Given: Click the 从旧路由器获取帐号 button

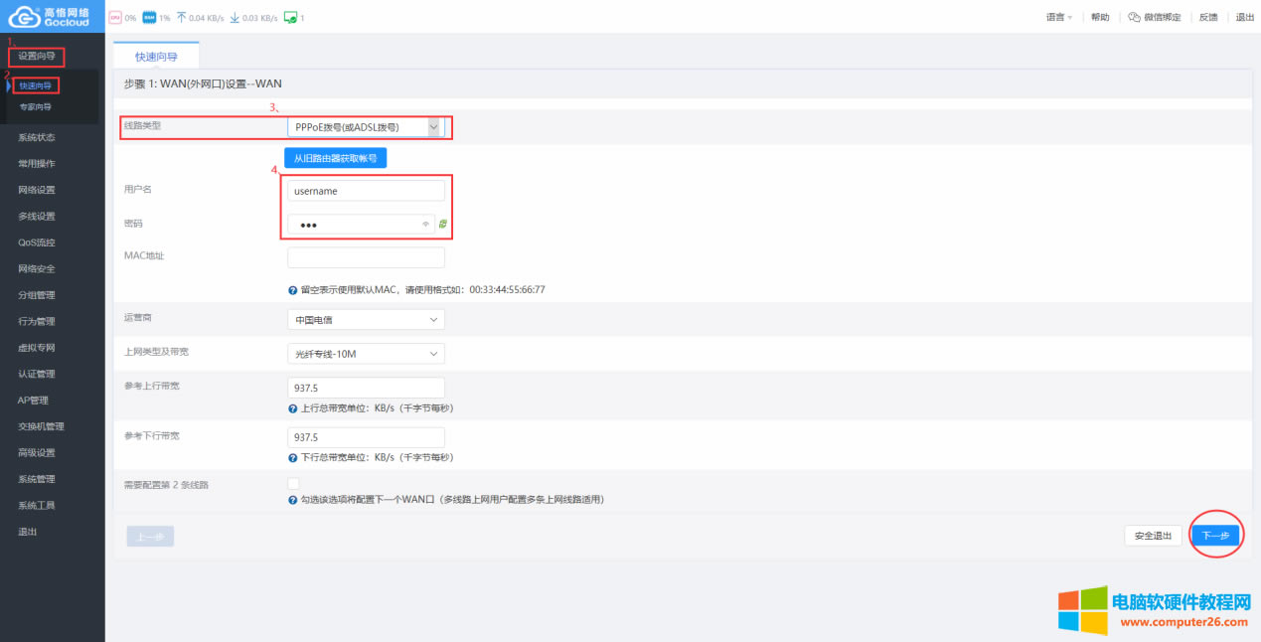Looking at the screenshot, I should click(x=335, y=157).
